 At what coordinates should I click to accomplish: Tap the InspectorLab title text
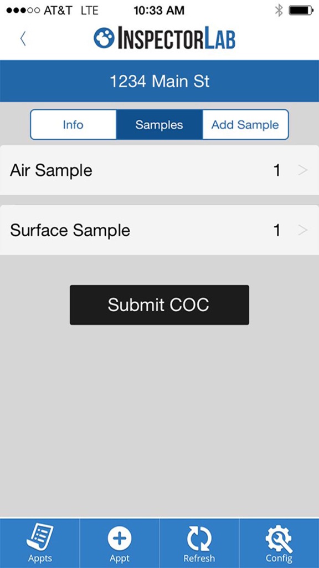(177, 38)
